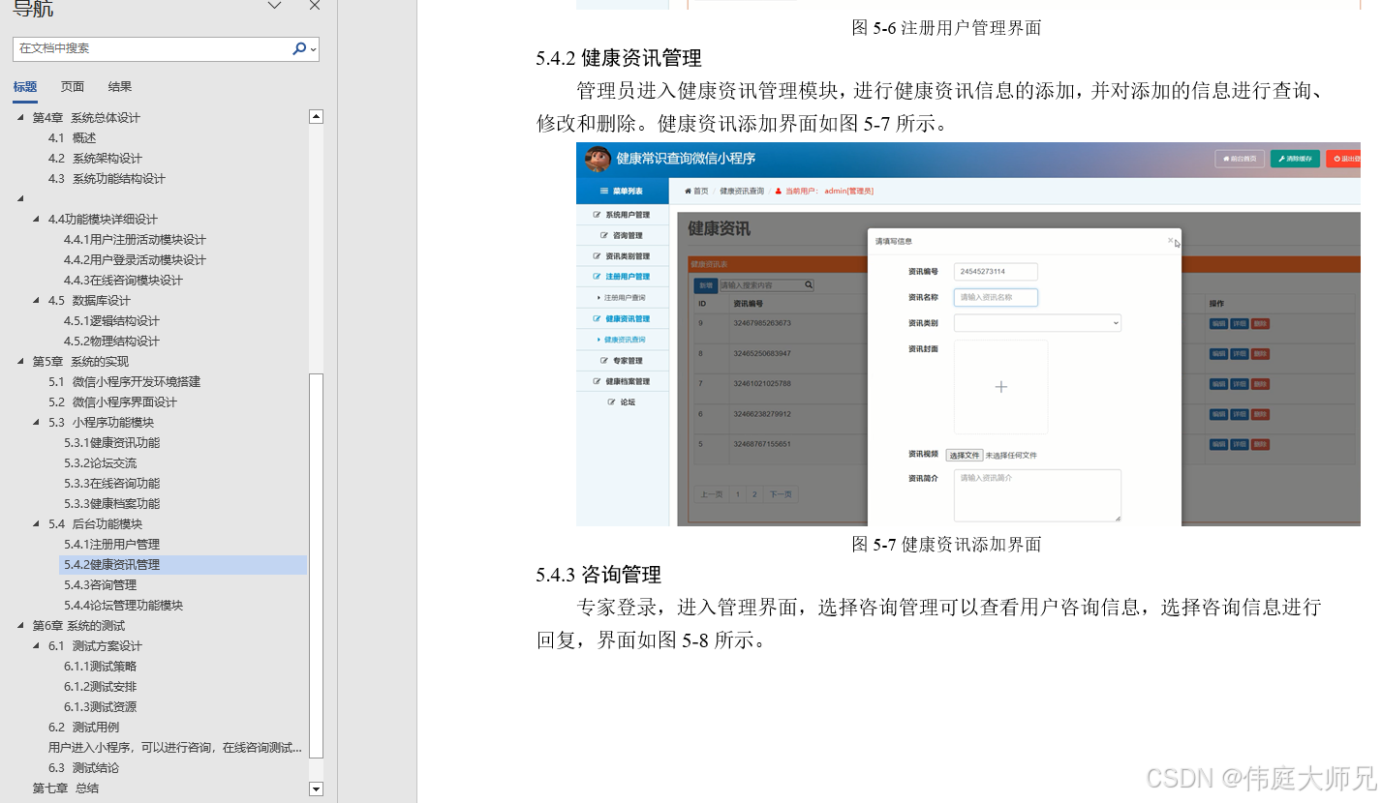Collapse the 4.4功能模块详细设计 triangle
This screenshot has width=1381, height=803.
click(37, 220)
